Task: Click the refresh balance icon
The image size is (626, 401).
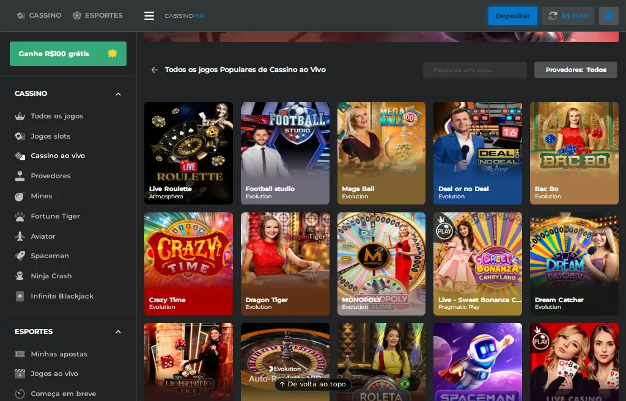Action: pyautogui.click(x=553, y=16)
